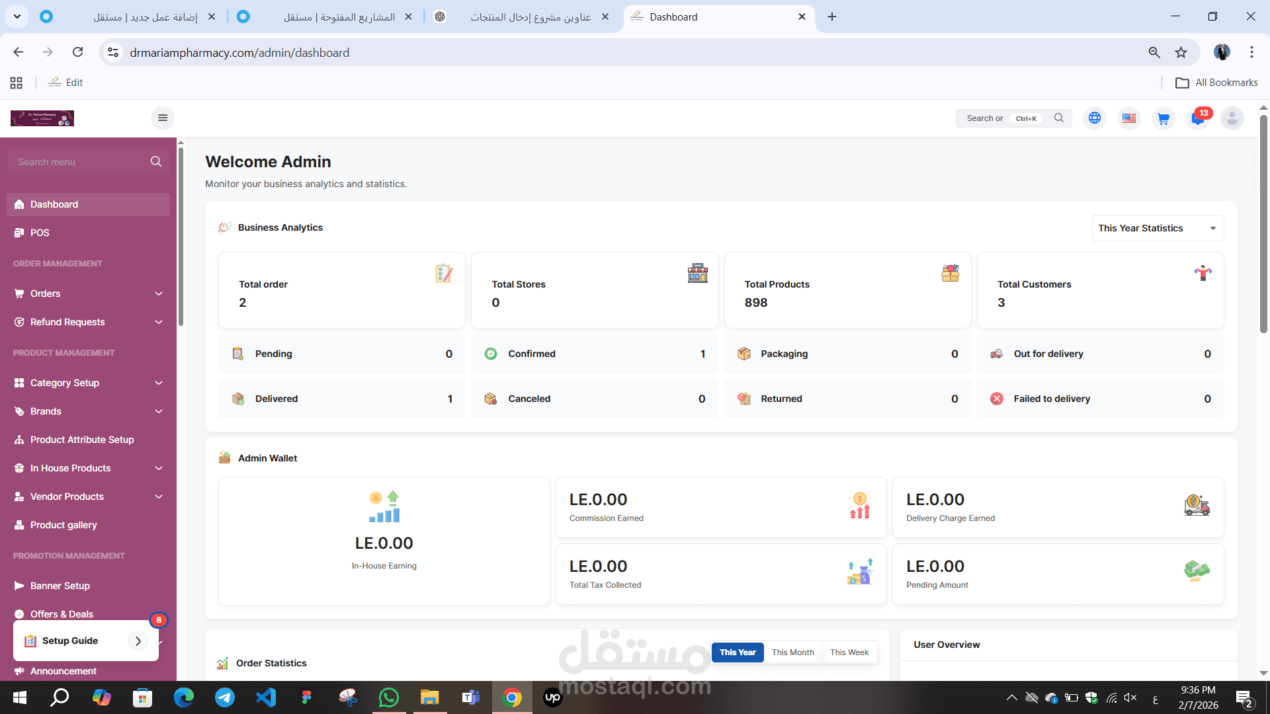Click Offers & Deals with badge 8

(61, 614)
